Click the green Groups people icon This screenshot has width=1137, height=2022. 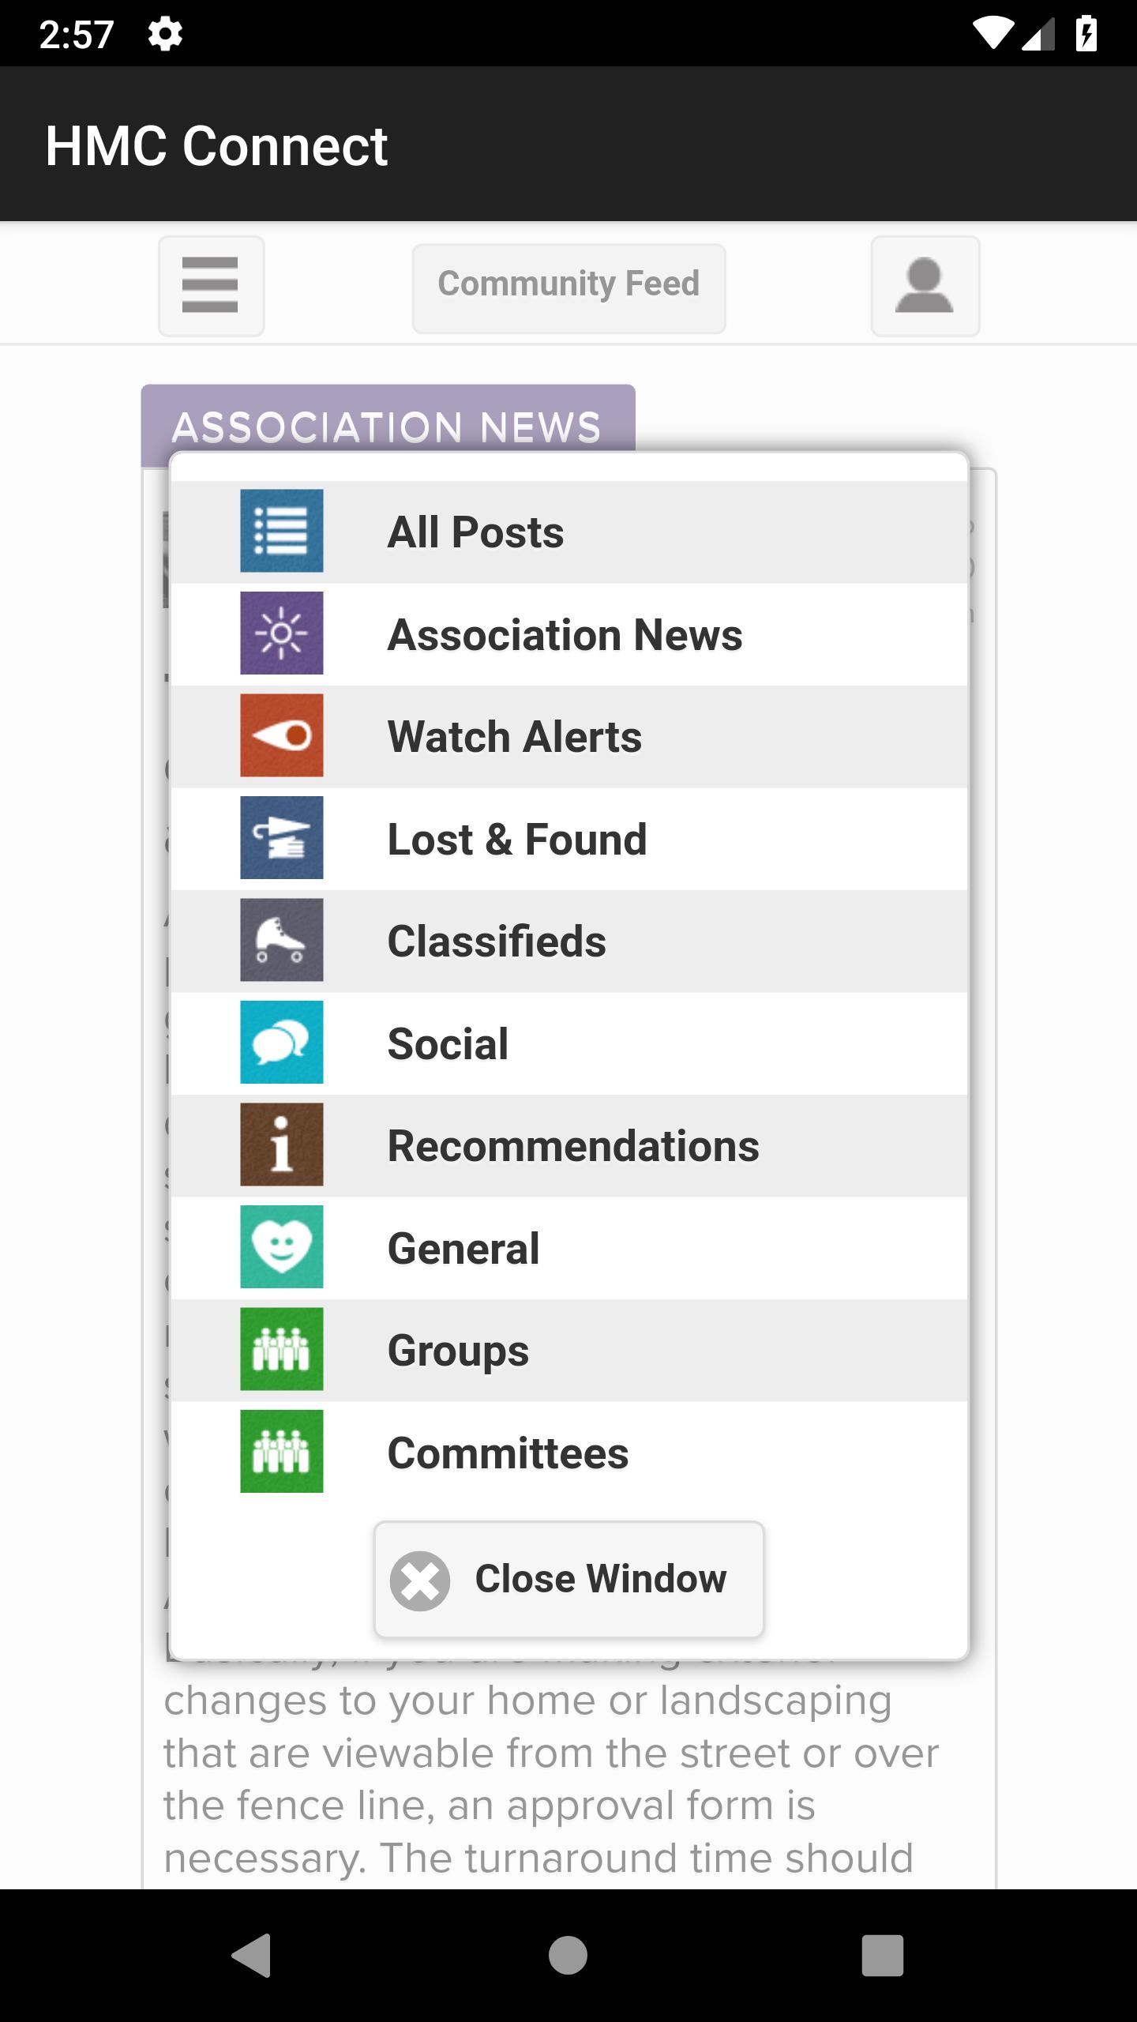click(282, 1349)
